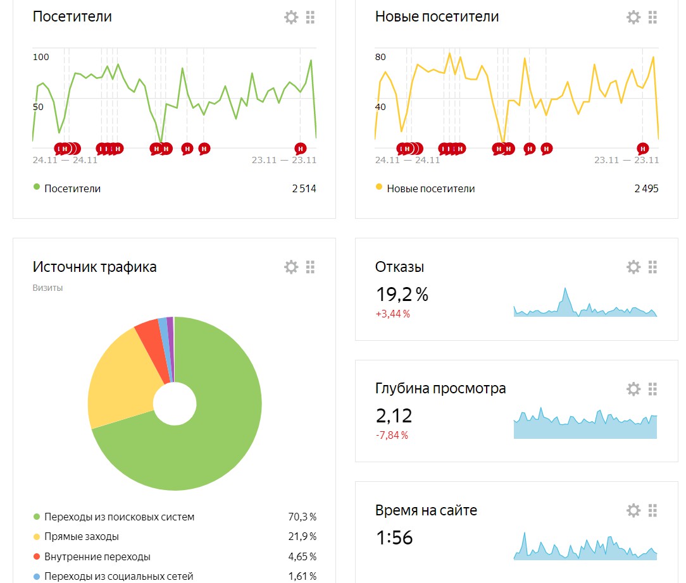Image resolution: width=686 pixels, height=583 pixels.
Task: Click last note marker on Новые посетители chart
Action: pyautogui.click(x=643, y=149)
